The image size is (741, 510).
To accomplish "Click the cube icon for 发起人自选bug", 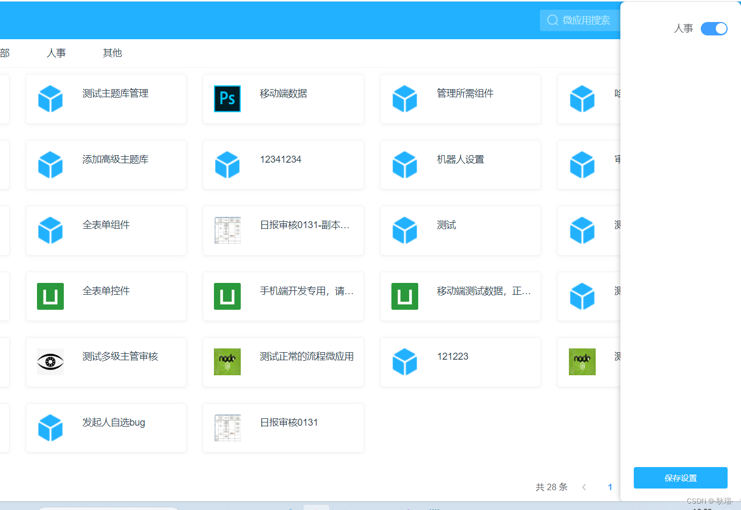I will [x=50, y=428].
